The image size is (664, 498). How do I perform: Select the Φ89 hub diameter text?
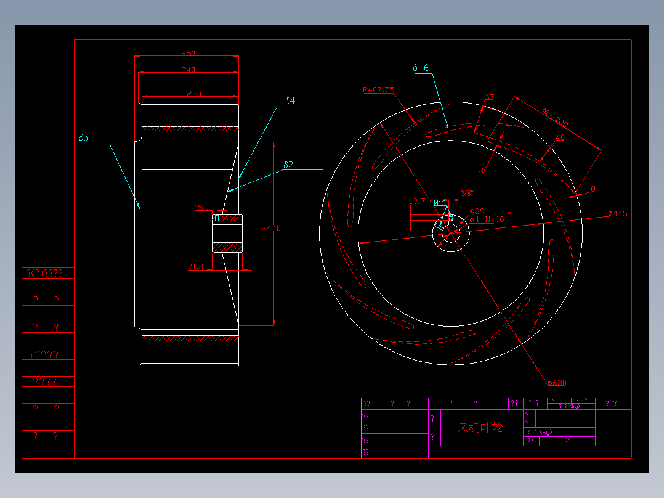point(477,211)
